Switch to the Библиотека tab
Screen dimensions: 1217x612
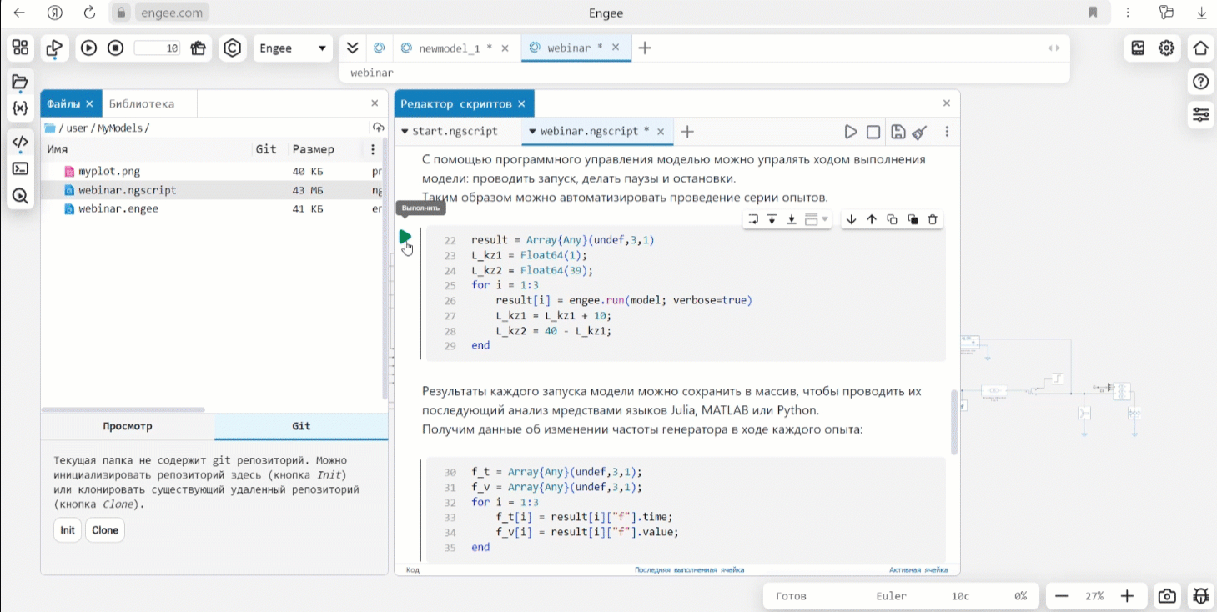142,104
